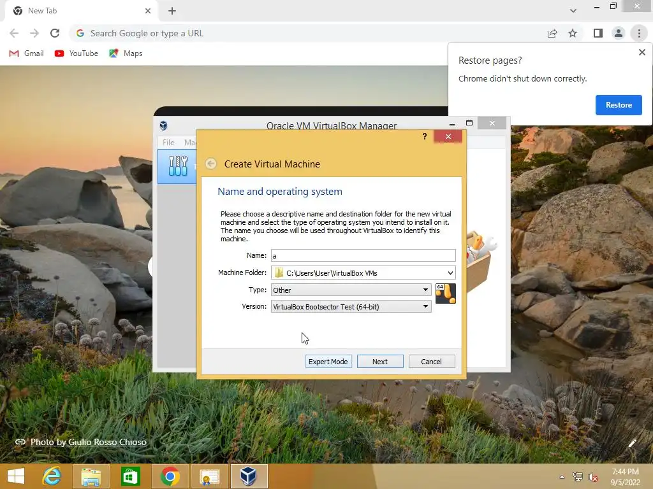Click the taskbar clock and date
The height and width of the screenshot is (489, 653).
pos(625,477)
